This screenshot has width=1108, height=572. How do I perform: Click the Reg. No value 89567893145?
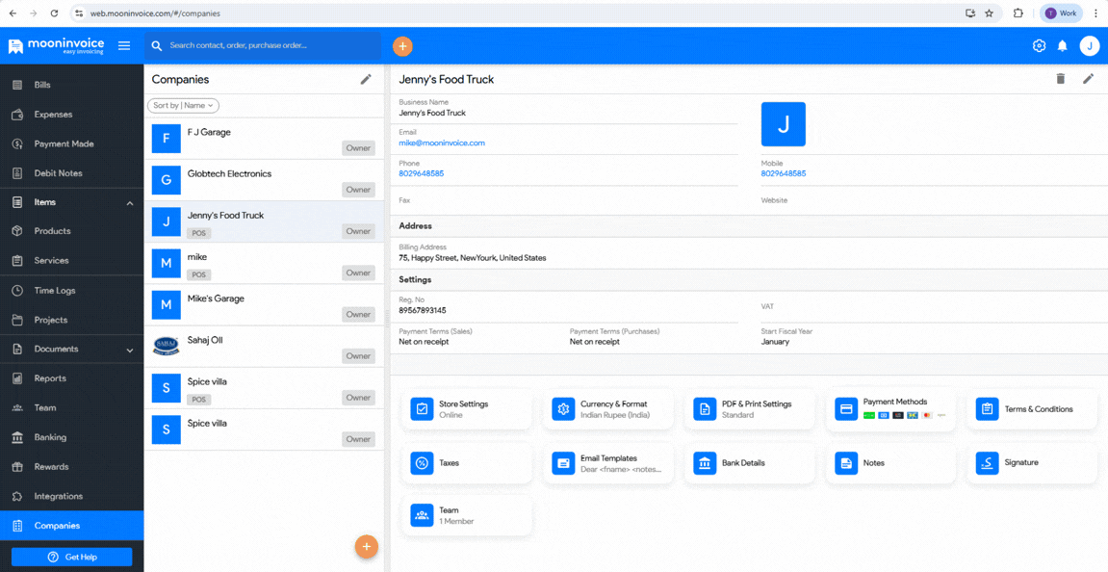click(422, 310)
